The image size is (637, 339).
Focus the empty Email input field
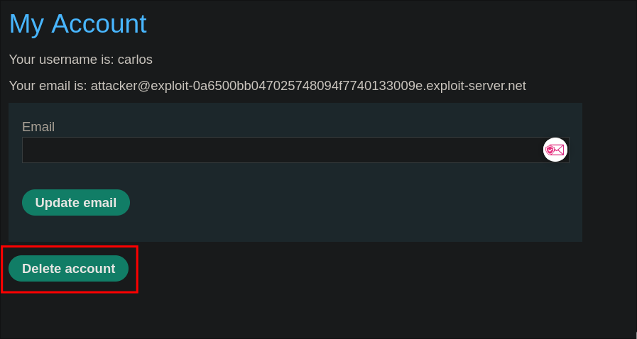click(x=281, y=150)
